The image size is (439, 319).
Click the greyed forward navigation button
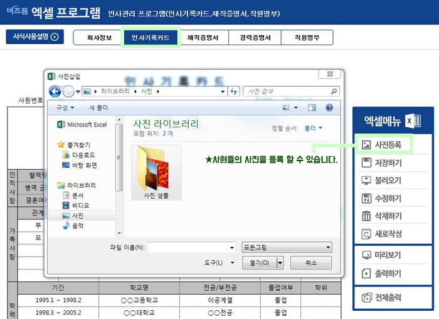point(68,92)
